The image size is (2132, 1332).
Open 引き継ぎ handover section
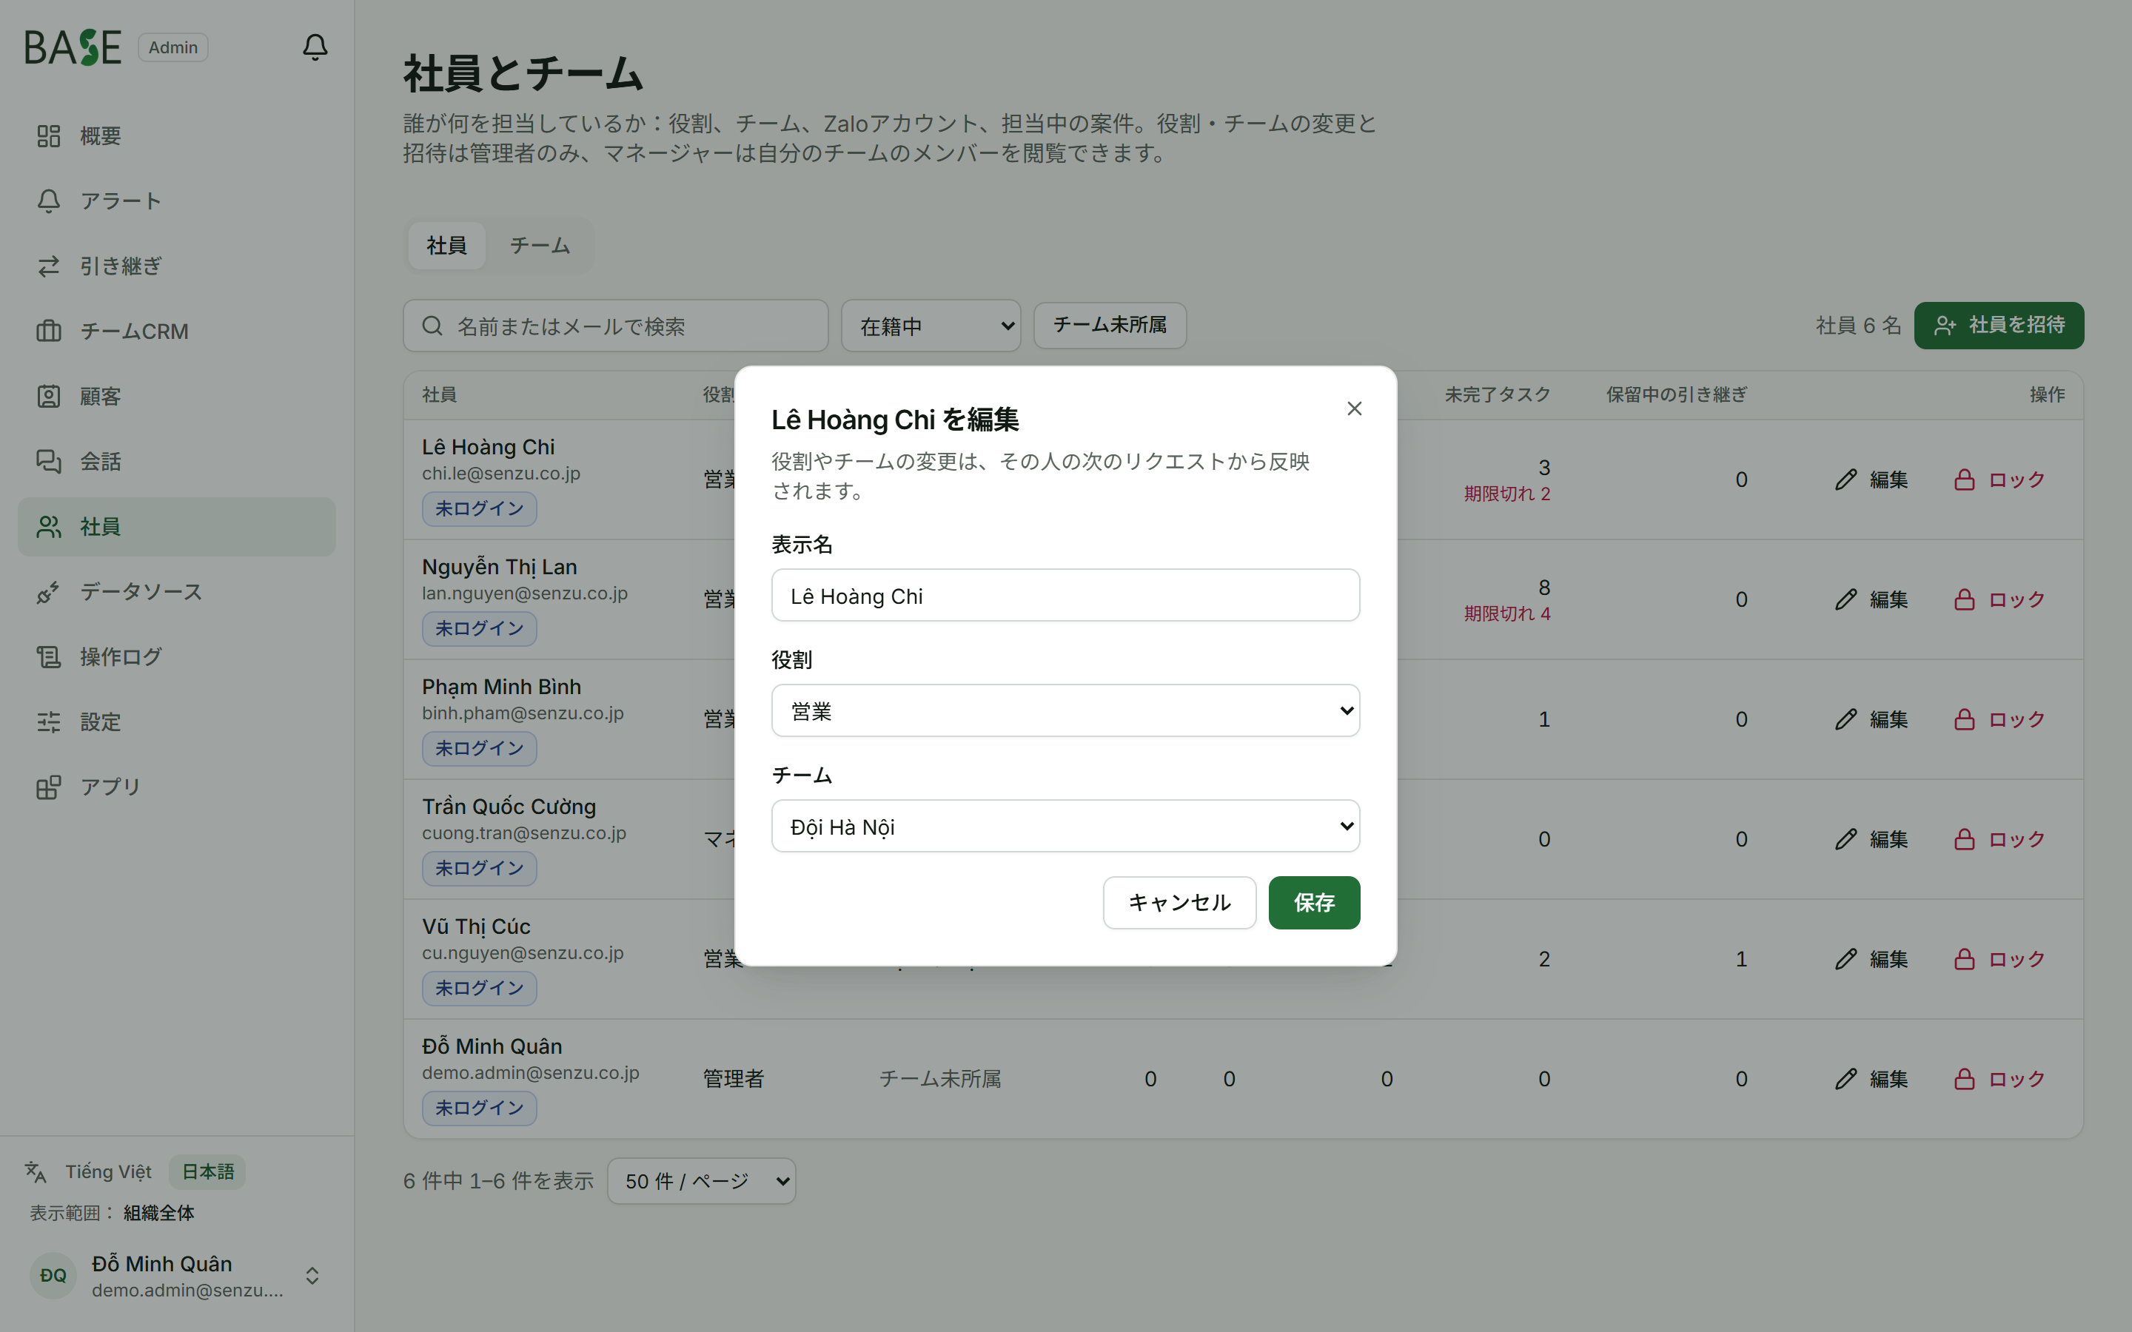pos(176,266)
